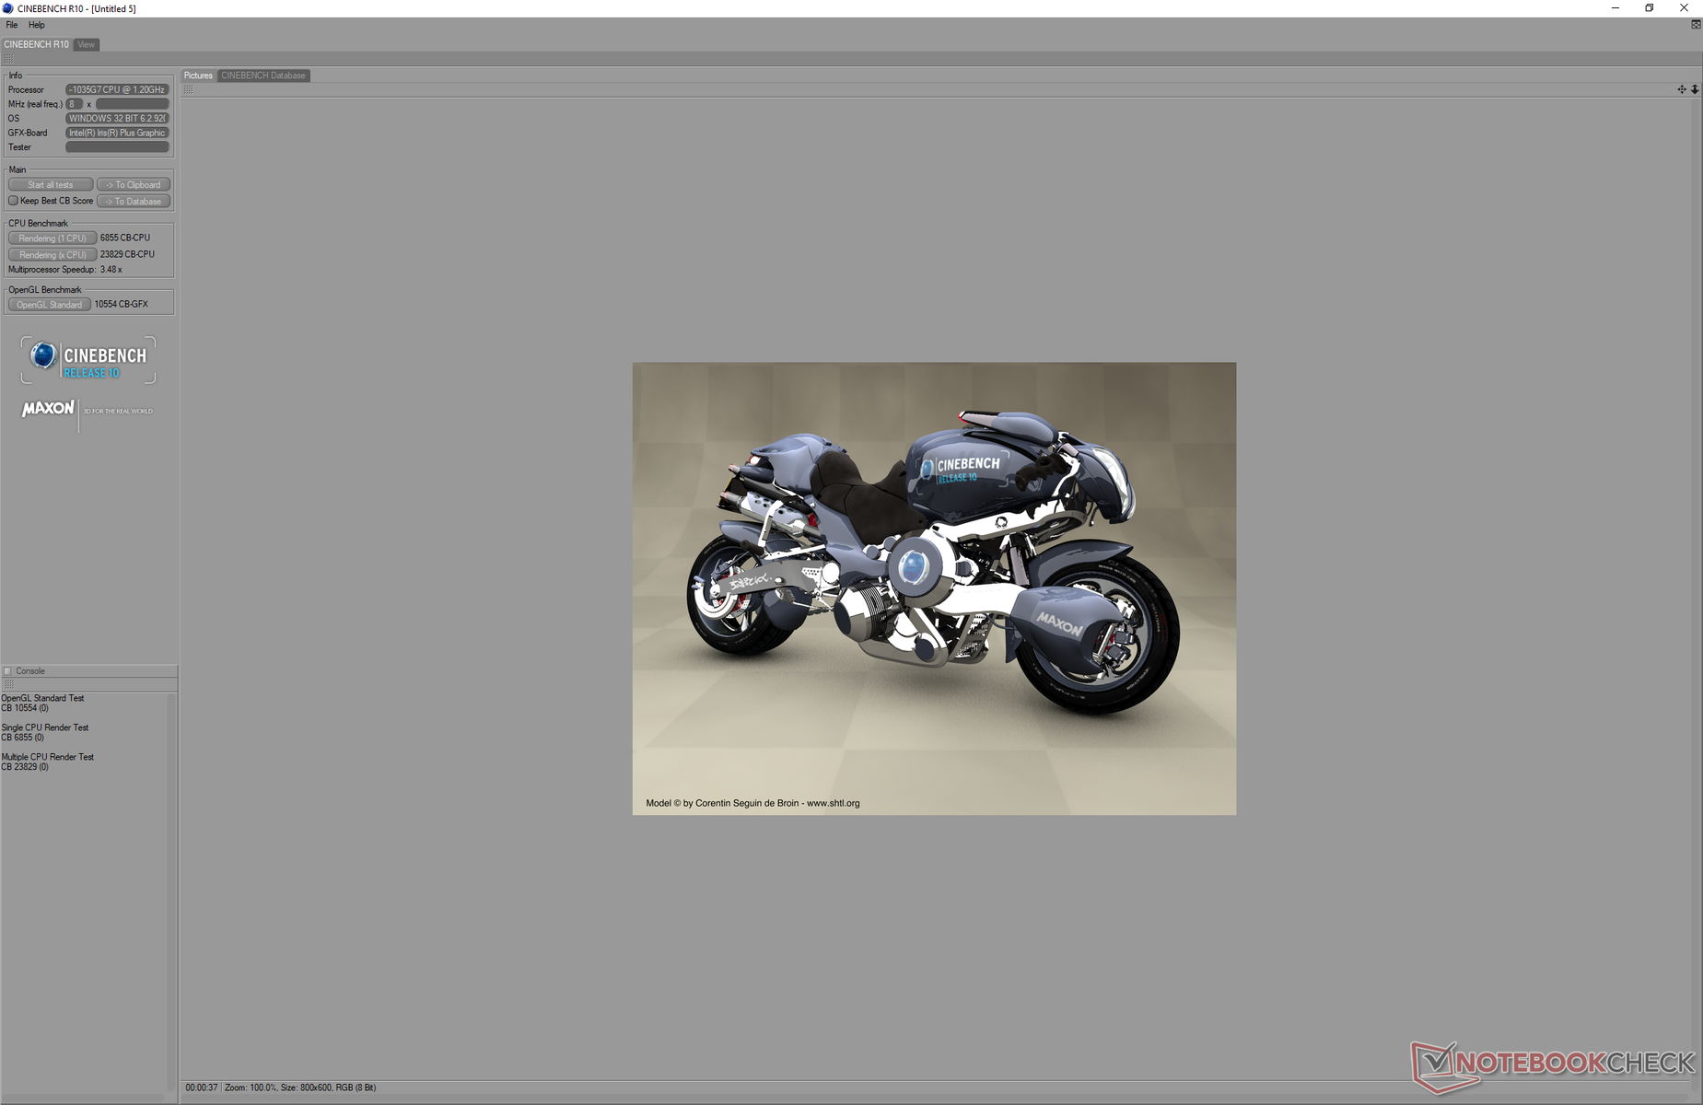Copy results with To Clipboard button
Viewport: 1703px width, 1105px height.
[134, 184]
